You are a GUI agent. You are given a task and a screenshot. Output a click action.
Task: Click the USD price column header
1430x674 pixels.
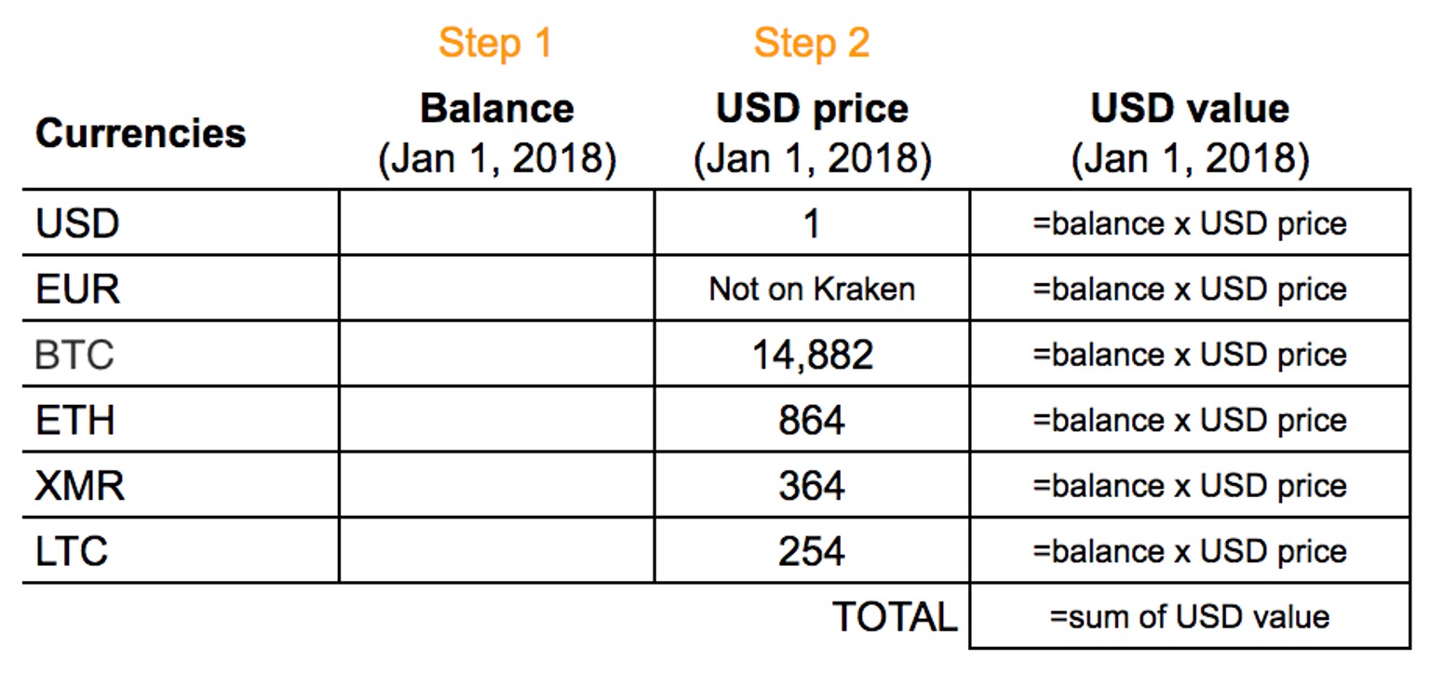[812, 109]
